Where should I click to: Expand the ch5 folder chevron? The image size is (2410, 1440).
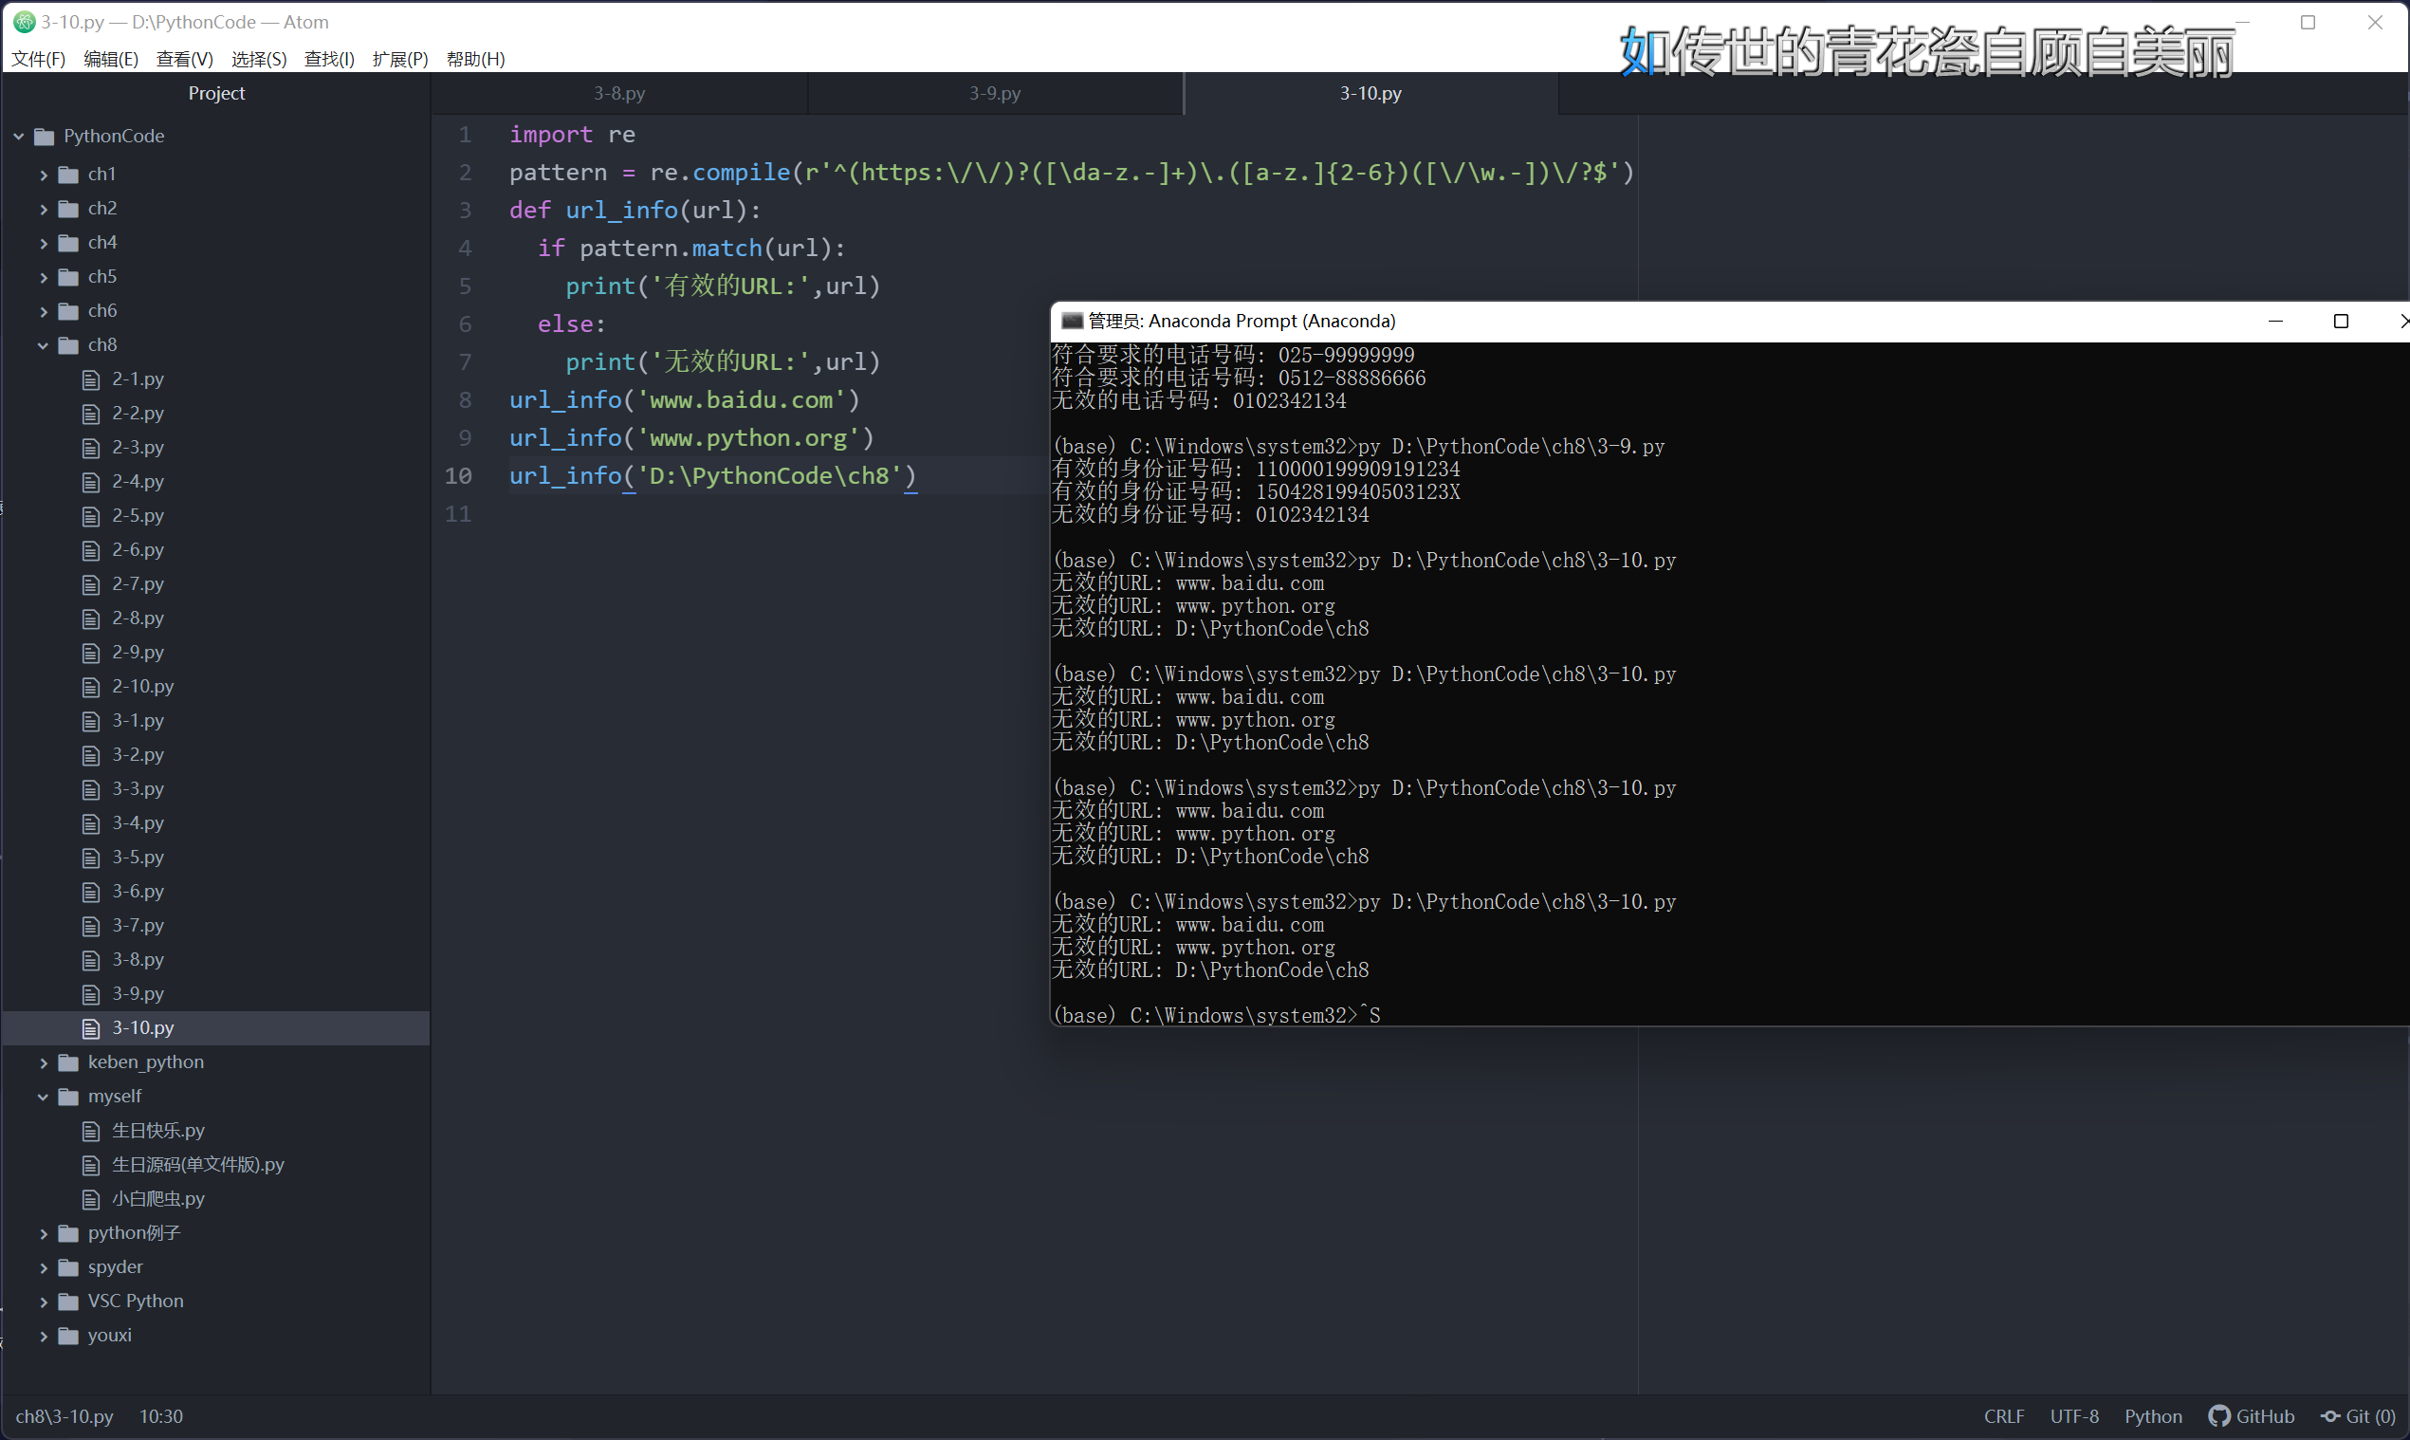point(44,278)
